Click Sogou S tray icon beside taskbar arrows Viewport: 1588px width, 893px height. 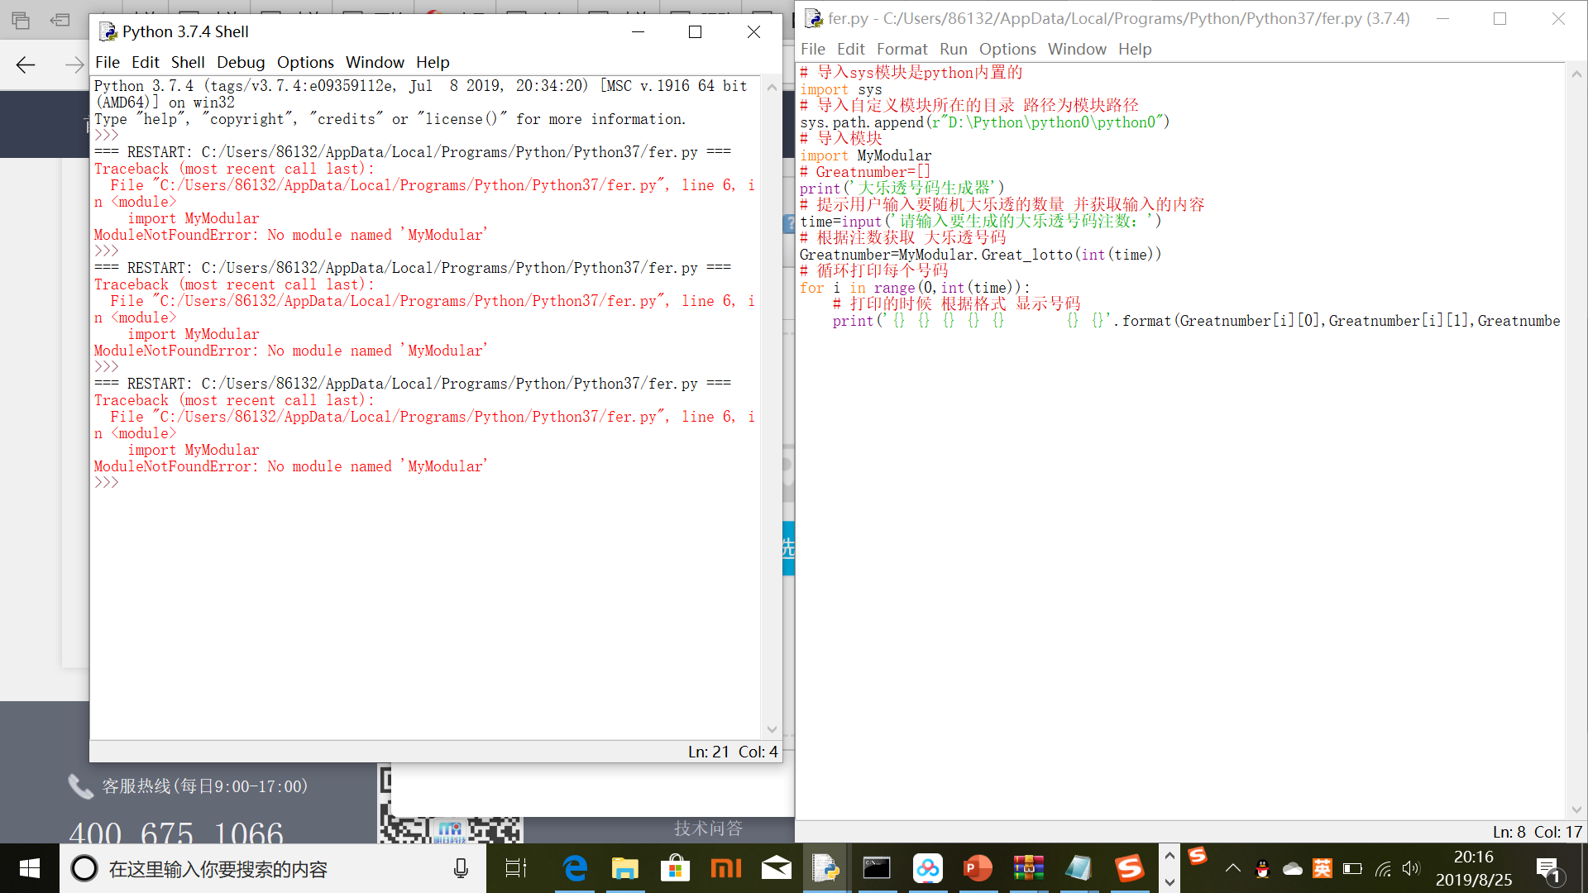pyautogui.click(x=1198, y=856)
